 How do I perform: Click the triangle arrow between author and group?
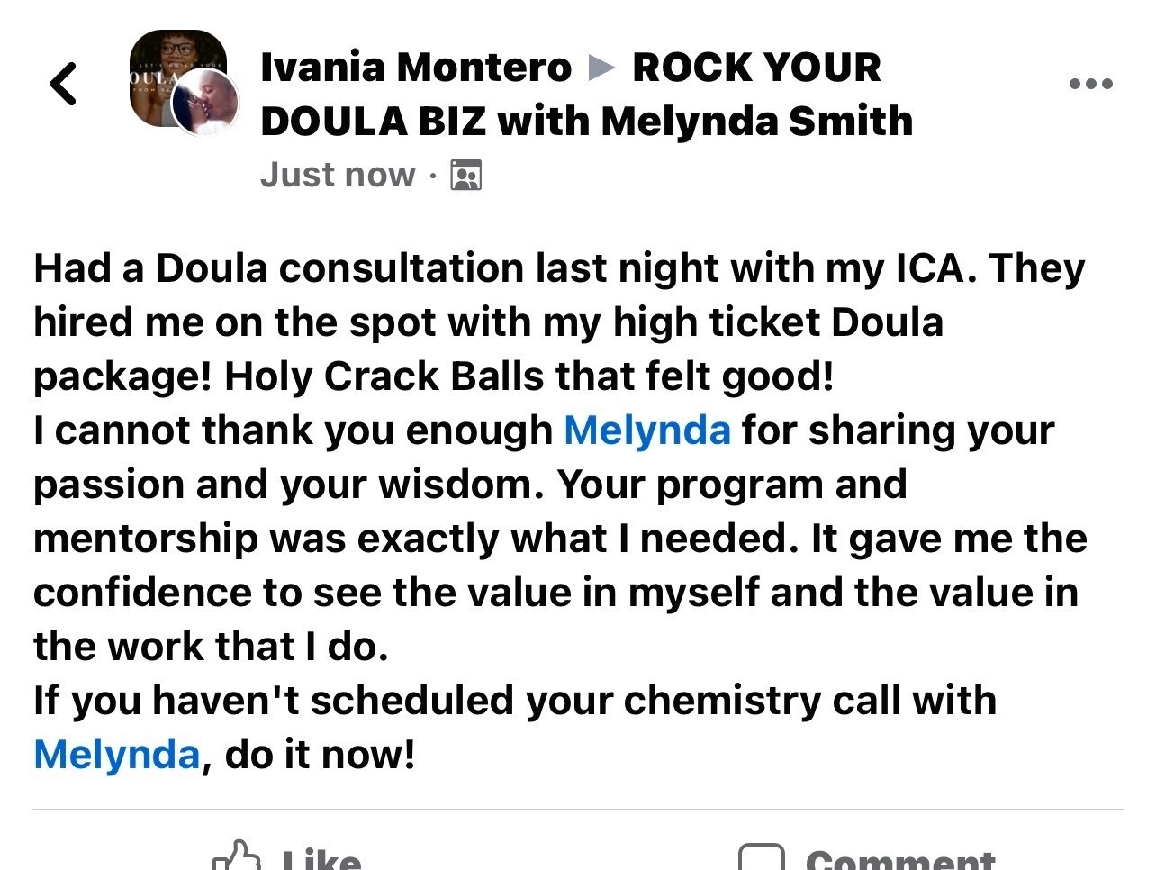pyautogui.click(x=601, y=68)
